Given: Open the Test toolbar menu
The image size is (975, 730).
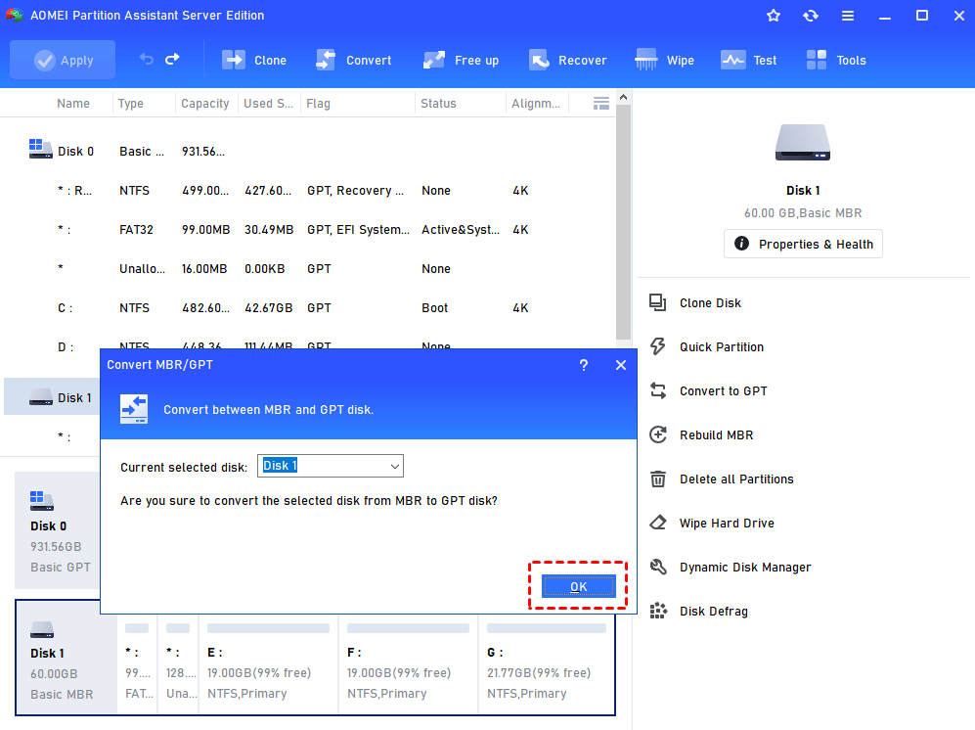Looking at the screenshot, I should point(749,61).
